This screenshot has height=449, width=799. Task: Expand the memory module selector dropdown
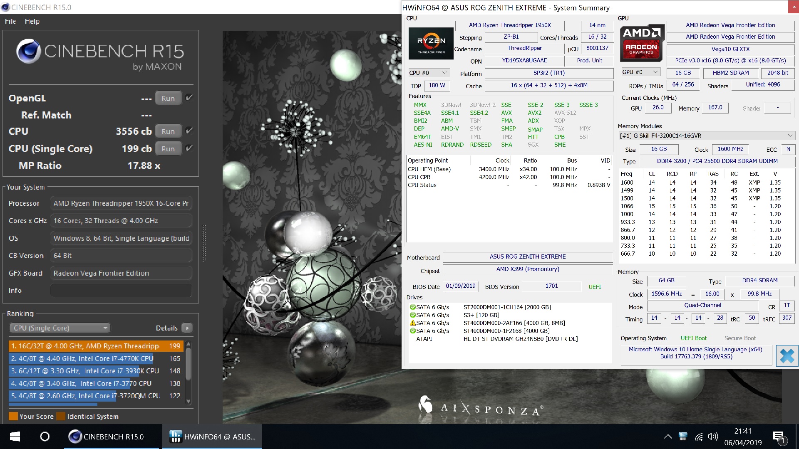(x=707, y=136)
